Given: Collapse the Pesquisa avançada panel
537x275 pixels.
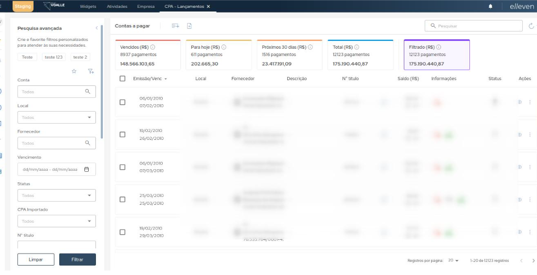Looking at the screenshot, I should click(x=96, y=28).
